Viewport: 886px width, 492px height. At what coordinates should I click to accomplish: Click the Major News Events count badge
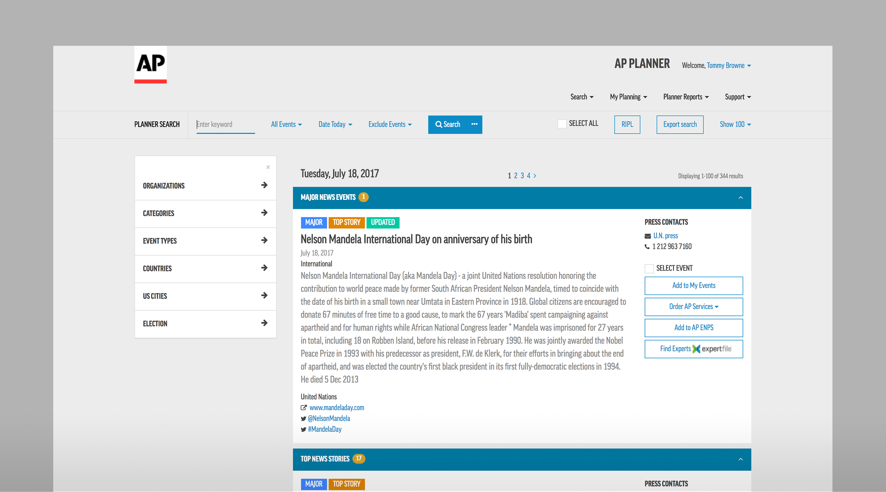point(363,197)
